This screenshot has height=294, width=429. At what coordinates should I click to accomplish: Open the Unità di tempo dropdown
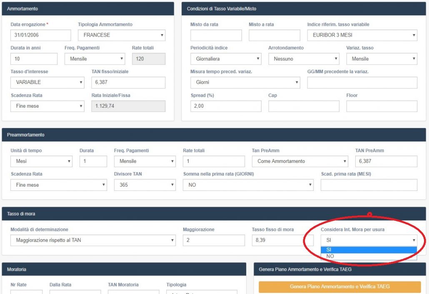(41, 161)
